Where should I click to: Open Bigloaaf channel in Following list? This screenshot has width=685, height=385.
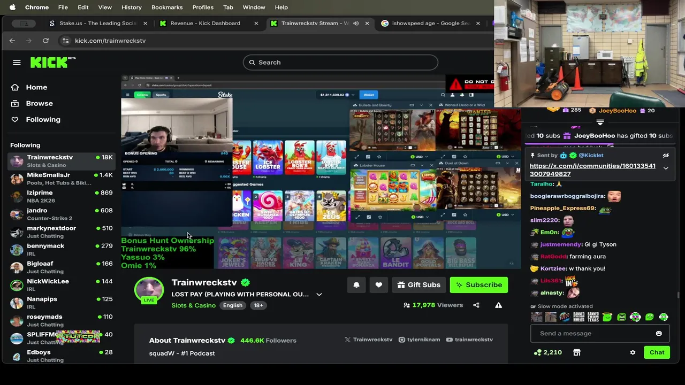pos(62,267)
